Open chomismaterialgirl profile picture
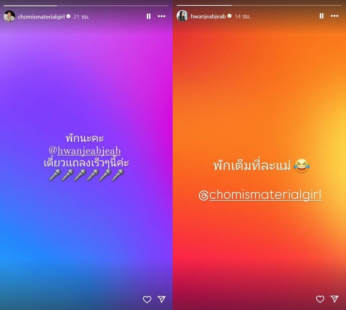Viewport: 346px width, 310px height. [x=9, y=16]
